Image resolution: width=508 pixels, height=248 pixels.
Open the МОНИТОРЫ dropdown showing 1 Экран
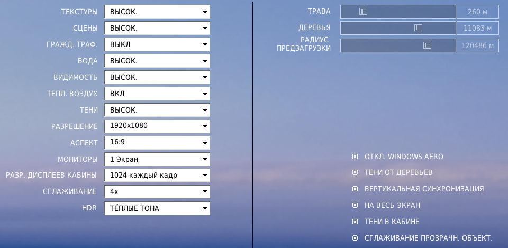(x=157, y=159)
